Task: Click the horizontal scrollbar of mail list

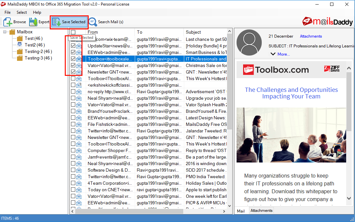Action: [129, 211]
